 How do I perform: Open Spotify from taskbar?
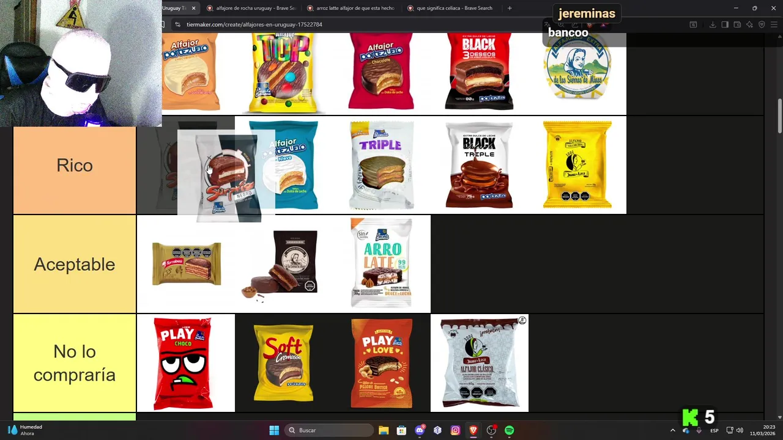[509, 430]
